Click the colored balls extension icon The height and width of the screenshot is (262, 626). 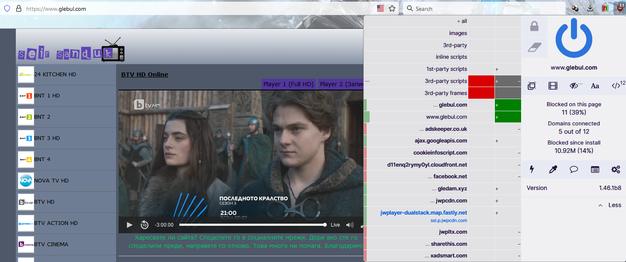click(575, 8)
